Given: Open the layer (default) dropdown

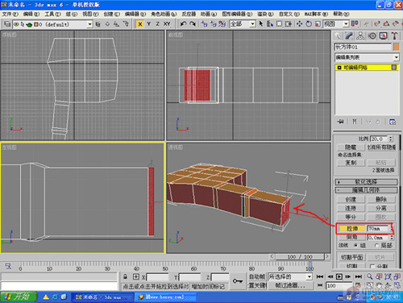Looking at the screenshot, I should [x=89, y=24].
